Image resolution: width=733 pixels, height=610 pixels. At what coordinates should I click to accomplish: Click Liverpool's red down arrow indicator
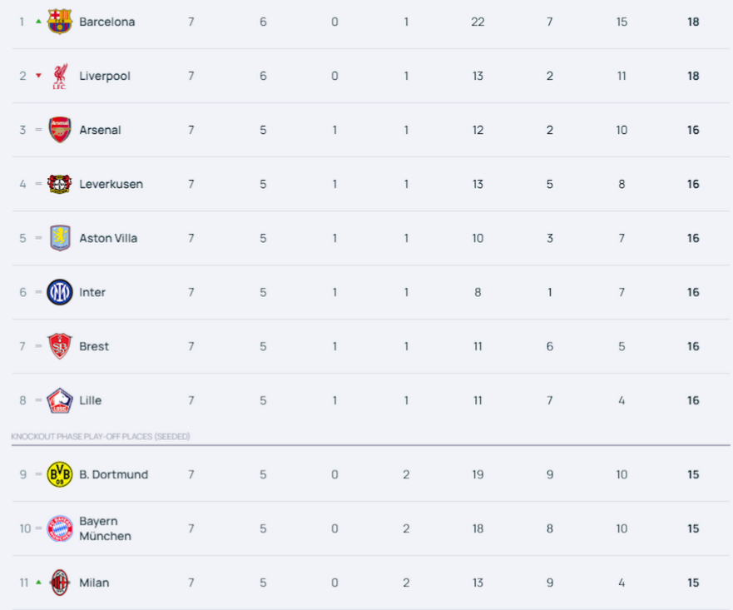click(x=39, y=75)
